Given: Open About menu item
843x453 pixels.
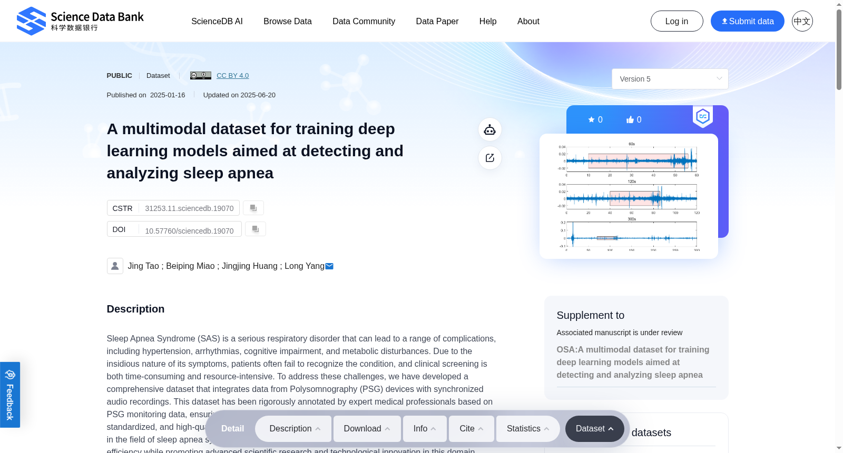Looking at the screenshot, I should [x=528, y=21].
